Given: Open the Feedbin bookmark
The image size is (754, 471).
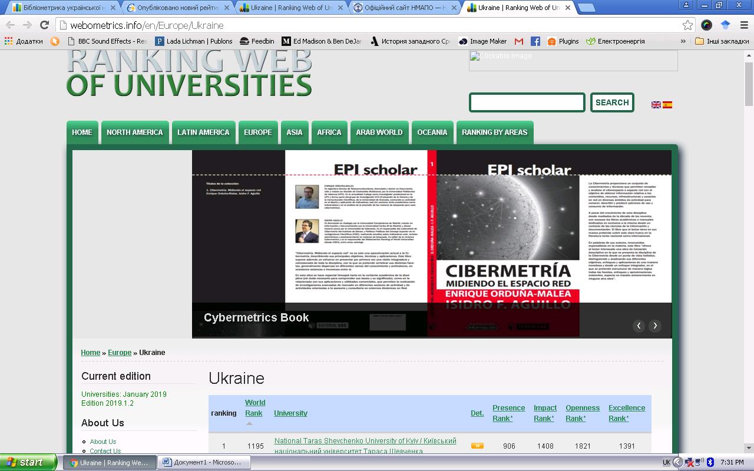Looking at the screenshot, I should pyautogui.click(x=257, y=41).
